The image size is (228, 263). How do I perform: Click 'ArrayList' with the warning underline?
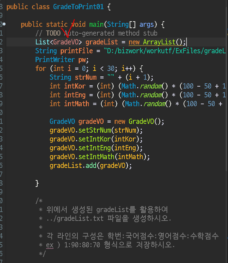(x=159, y=42)
